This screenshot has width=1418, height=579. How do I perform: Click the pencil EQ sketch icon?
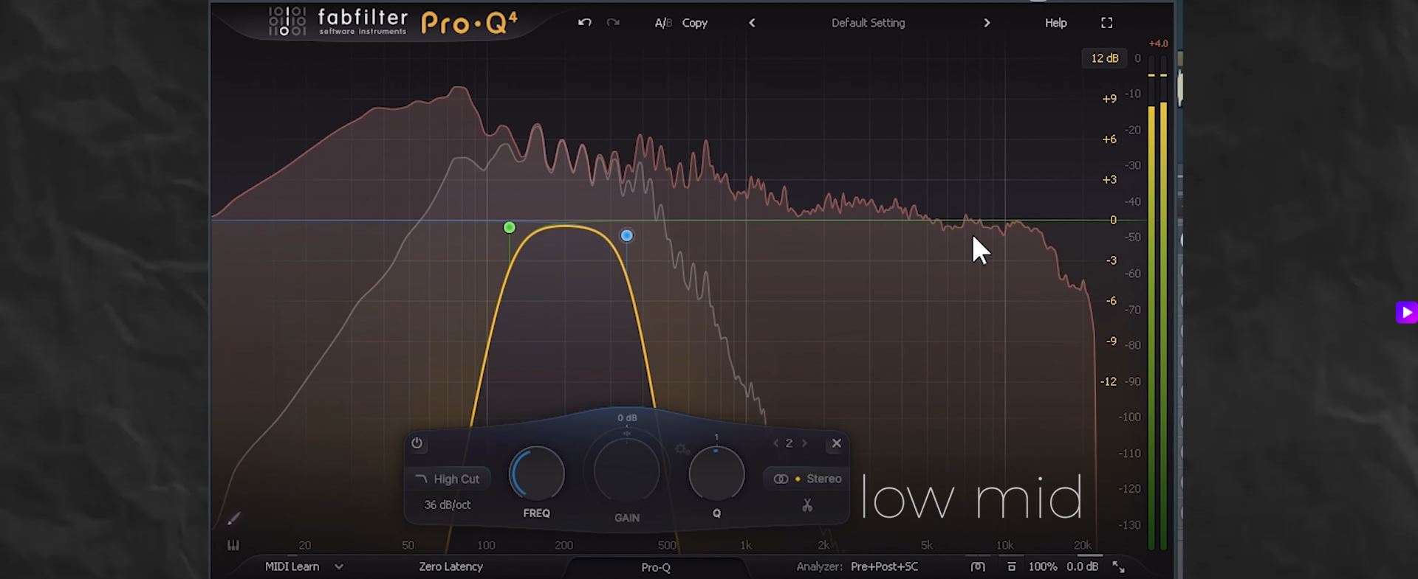[233, 519]
